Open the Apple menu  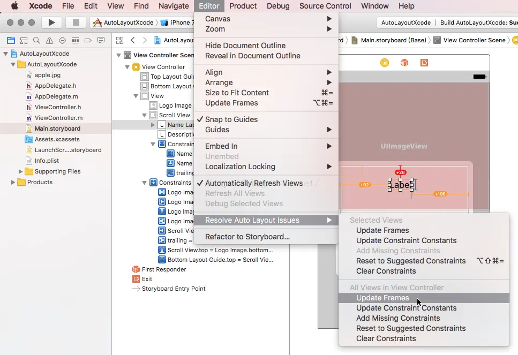point(14,6)
